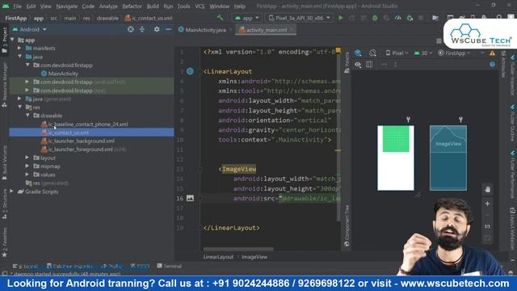Open the Refactor menu
The height and width of the screenshot is (291, 517).
click(132, 6)
